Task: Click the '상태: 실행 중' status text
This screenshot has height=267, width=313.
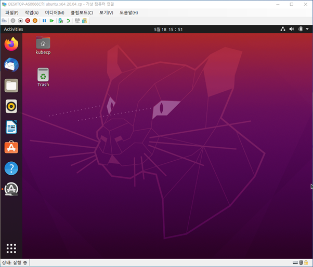Action: 15,263
